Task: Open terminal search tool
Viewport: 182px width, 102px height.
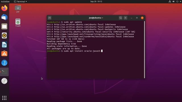Action: click(x=121, y=18)
